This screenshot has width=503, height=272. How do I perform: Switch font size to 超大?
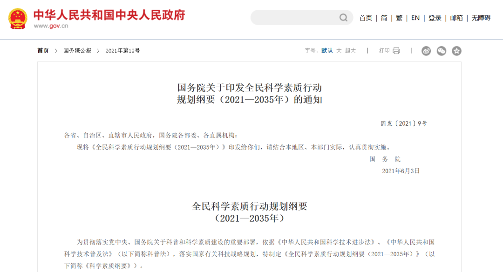(350, 51)
